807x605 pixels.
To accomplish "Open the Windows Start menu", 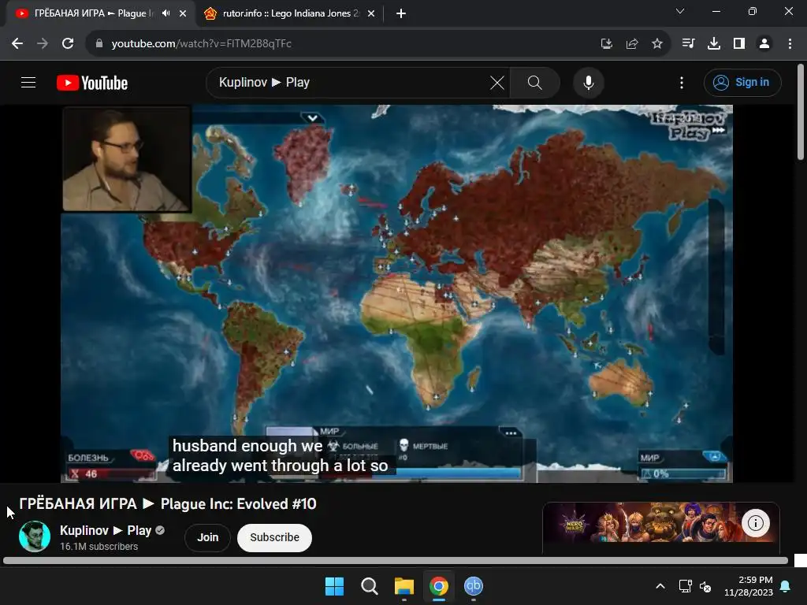I will click(334, 586).
